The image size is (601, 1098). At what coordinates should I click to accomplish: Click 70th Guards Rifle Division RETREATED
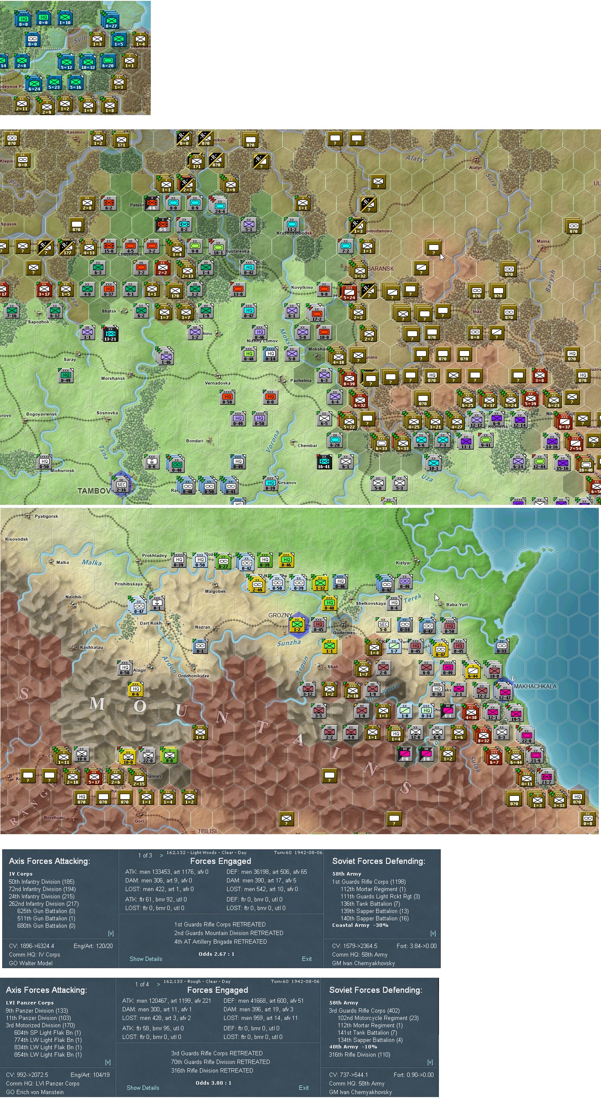coord(220,1062)
